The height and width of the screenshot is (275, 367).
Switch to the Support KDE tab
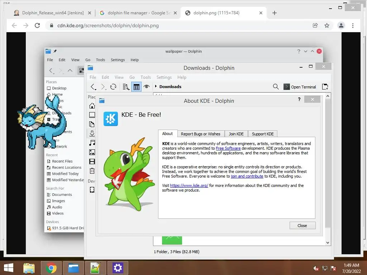pos(263,134)
